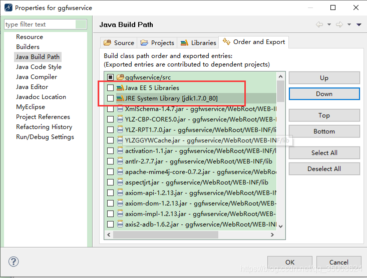Click the Properties window title bar icon
Viewport: 367px width, 278px height.
[x=9, y=7]
